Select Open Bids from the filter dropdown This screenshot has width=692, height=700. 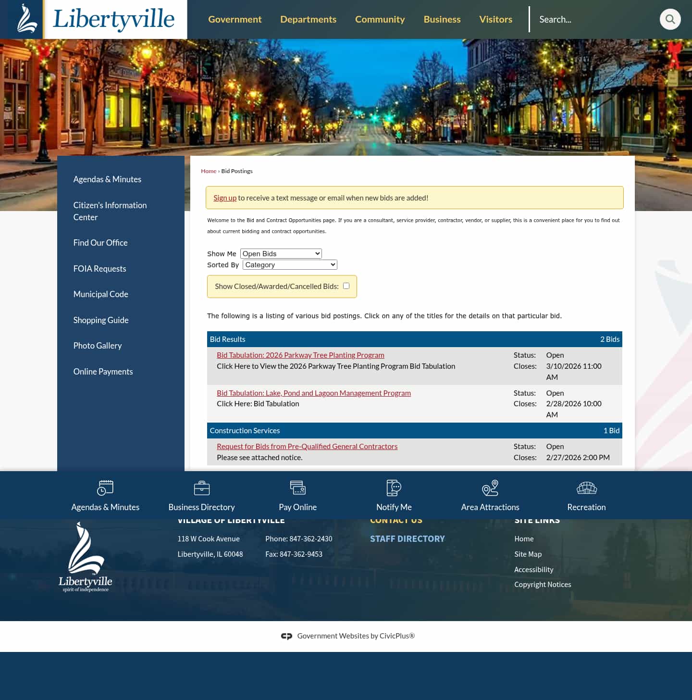coord(281,253)
